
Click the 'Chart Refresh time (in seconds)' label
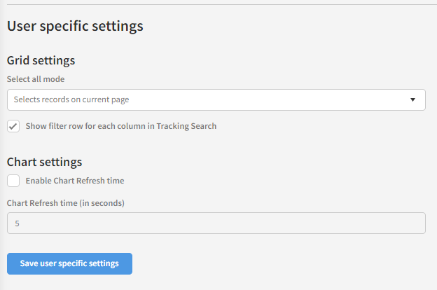[x=65, y=203]
